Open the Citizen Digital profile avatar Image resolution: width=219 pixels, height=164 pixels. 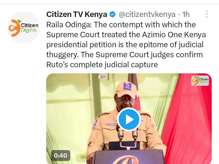[23, 28]
